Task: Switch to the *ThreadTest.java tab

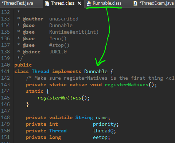Action: click(17, 3)
